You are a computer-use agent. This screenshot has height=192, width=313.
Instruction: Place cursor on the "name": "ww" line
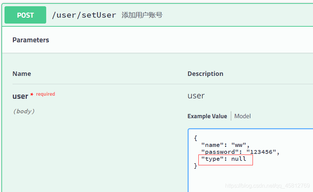(x=225, y=145)
